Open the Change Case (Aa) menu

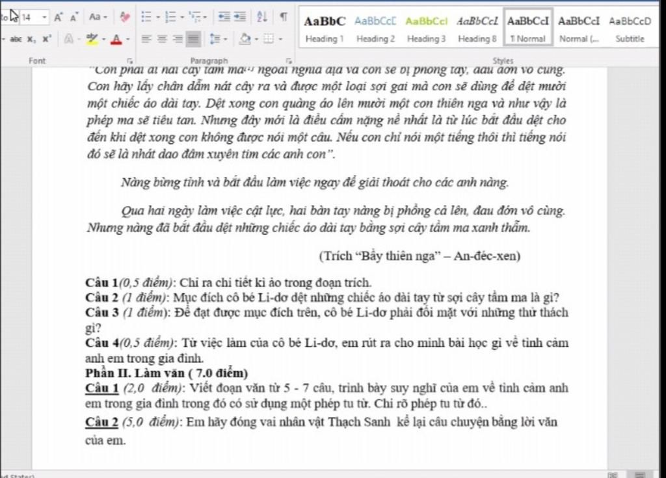pyautogui.click(x=98, y=17)
